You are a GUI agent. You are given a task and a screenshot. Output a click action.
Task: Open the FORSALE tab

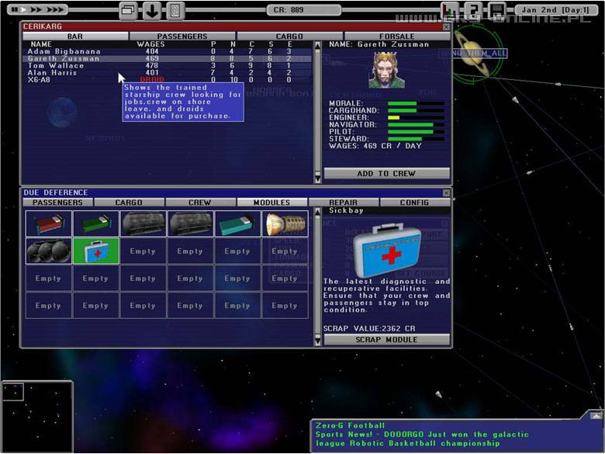click(x=397, y=36)
